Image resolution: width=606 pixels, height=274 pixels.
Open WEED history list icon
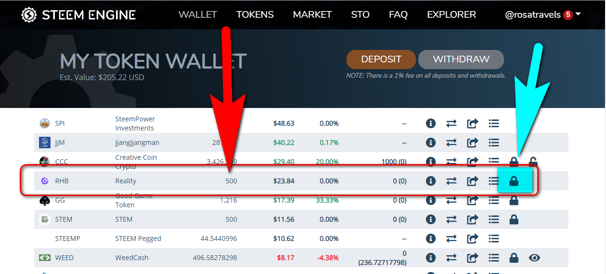[493, 258]
